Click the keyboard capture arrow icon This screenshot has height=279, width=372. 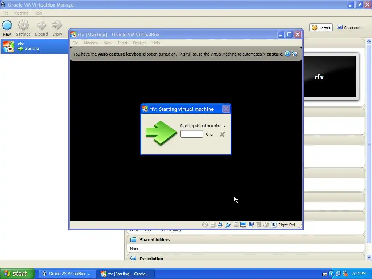[x=274, y=225]
